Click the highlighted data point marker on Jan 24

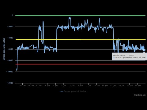click(x=144, y=50)
